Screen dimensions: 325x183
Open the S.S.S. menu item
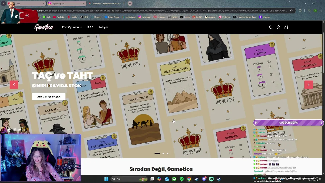pyautogui.click(x=90, y=27)
